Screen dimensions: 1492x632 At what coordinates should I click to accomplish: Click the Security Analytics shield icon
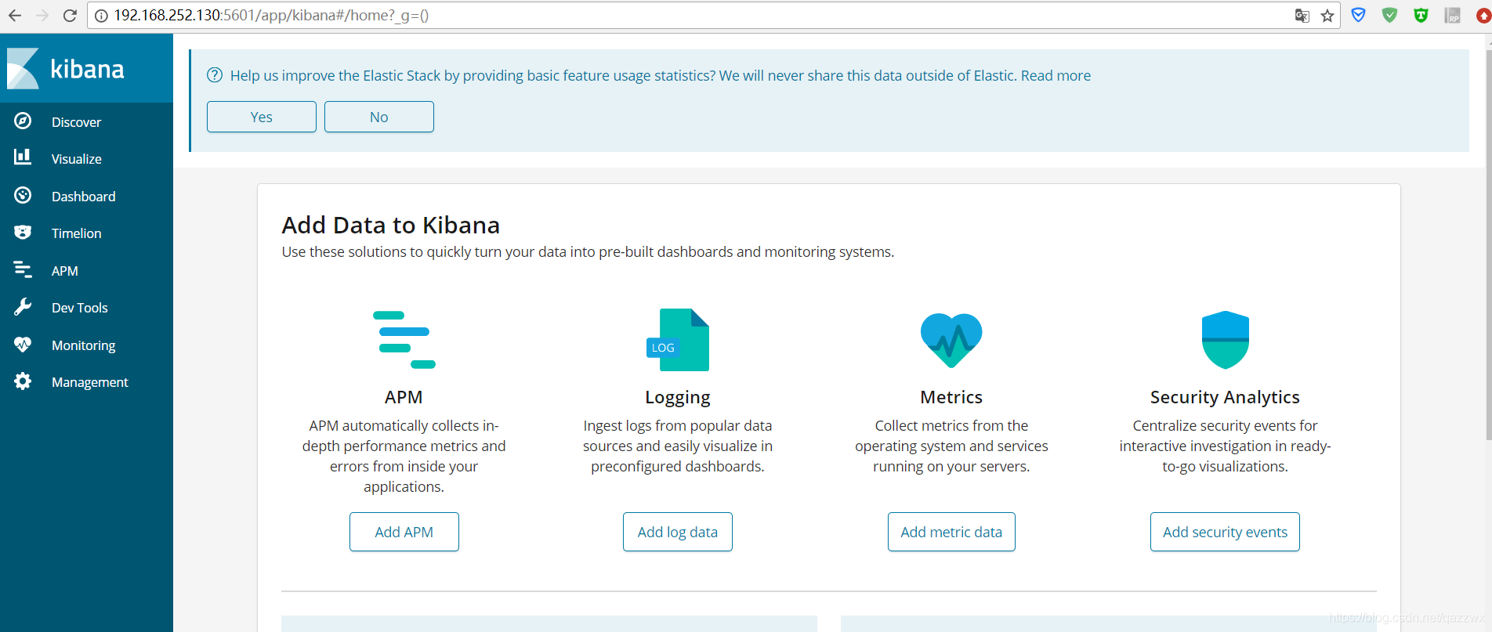(1225, 340)
